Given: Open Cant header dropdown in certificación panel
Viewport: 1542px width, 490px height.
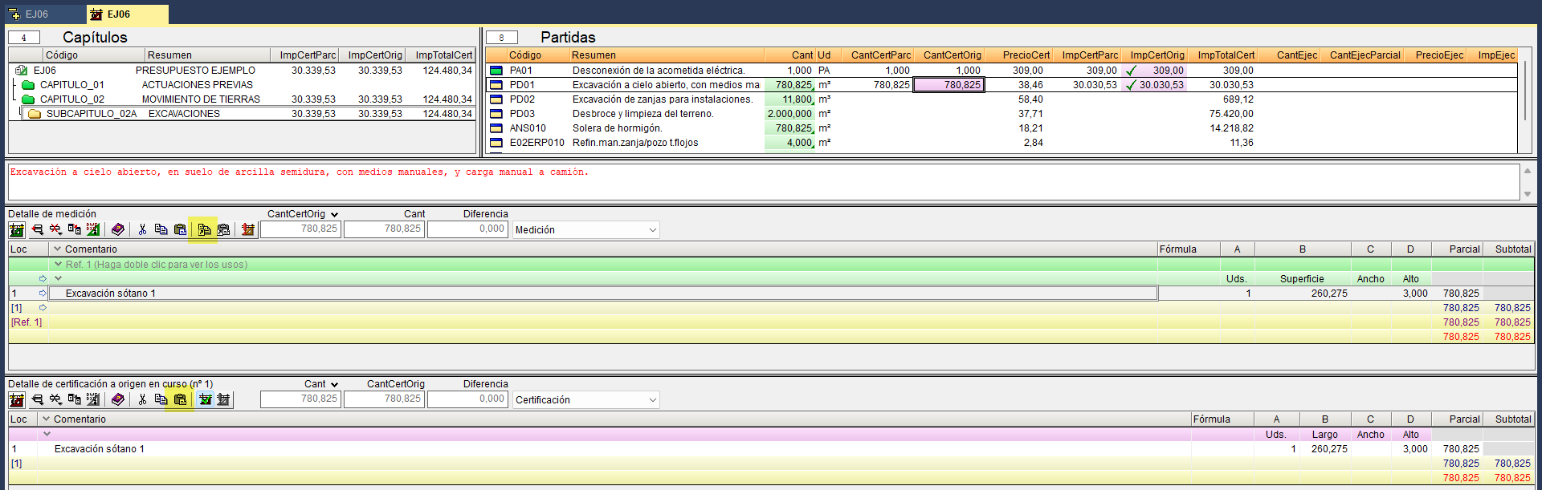Looking at the screenshot, I should pos(334,385).
